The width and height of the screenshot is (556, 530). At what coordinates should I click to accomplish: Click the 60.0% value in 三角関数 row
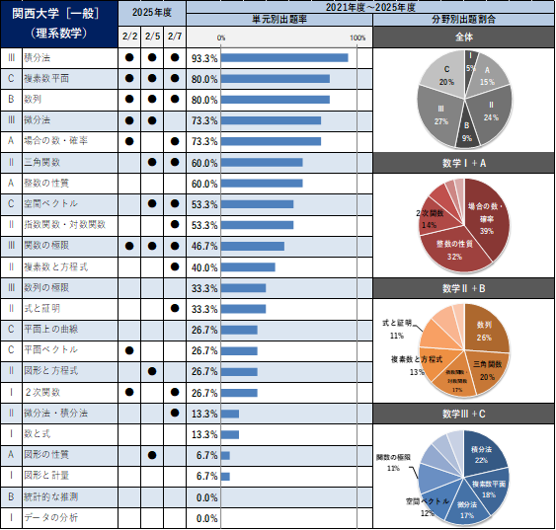[204, 163]
